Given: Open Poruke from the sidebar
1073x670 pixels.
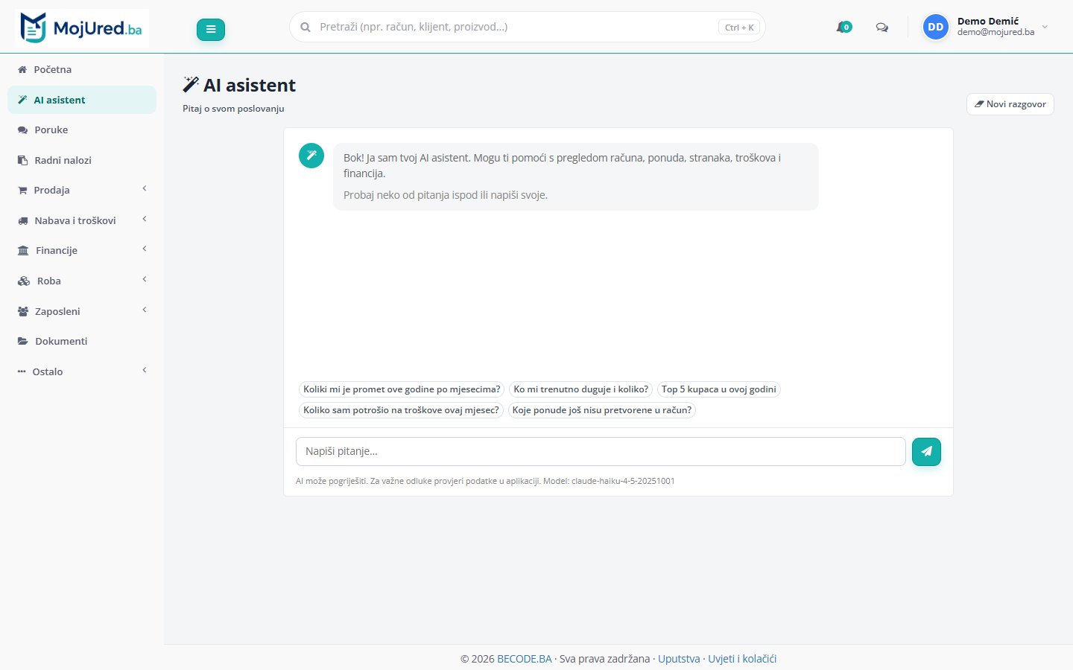Looking at the screenshot, I should [82, 130].
